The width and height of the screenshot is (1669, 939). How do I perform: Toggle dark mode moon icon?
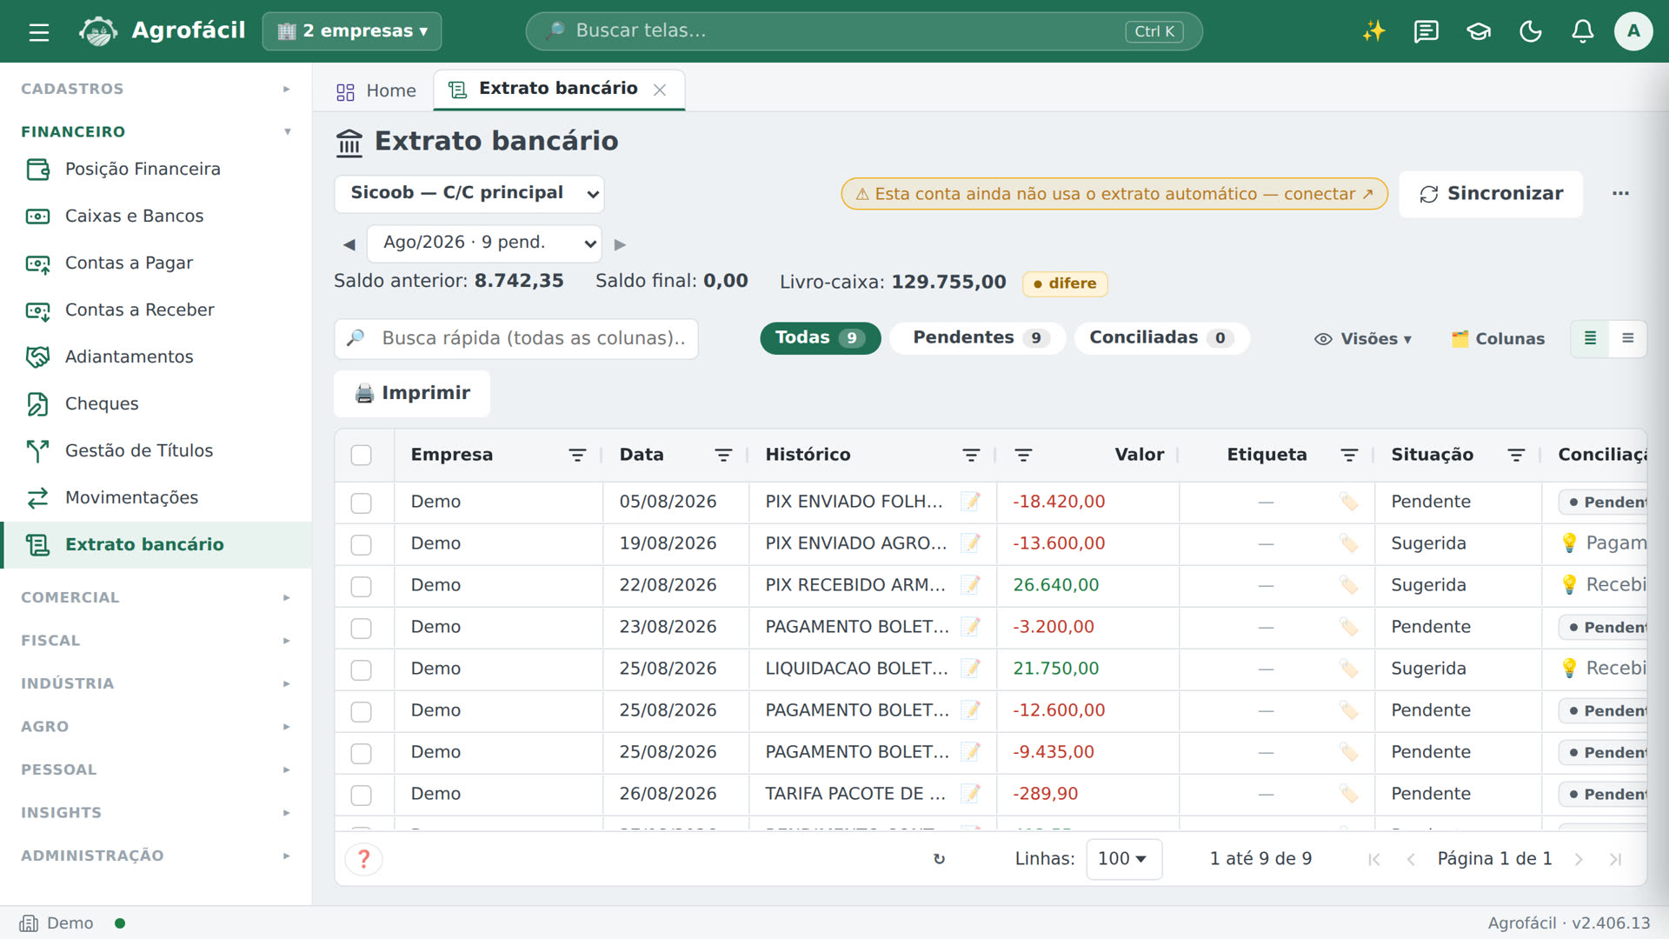[x=1531, y=31]
